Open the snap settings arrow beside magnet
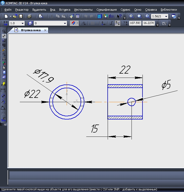The width and height of the screenshot is (184, 192). pos(77,23)
